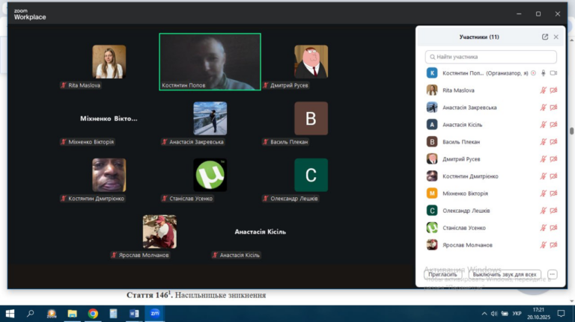Open УКР keyboard language switcher
575x322 pixels.
tap(517, 314)
